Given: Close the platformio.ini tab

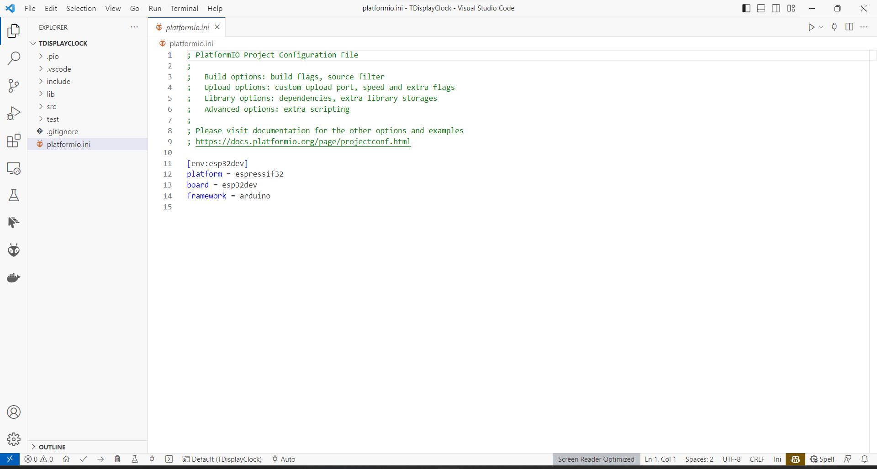Looking at the screenshot, I should pos(217,27).
